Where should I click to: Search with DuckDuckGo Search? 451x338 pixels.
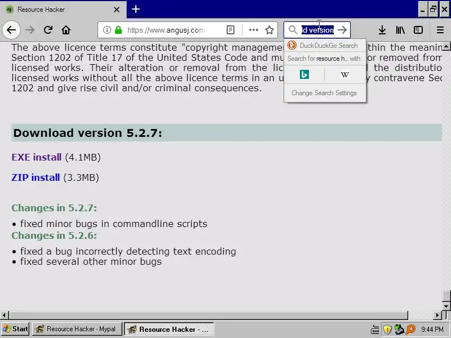tap(325, 46)
